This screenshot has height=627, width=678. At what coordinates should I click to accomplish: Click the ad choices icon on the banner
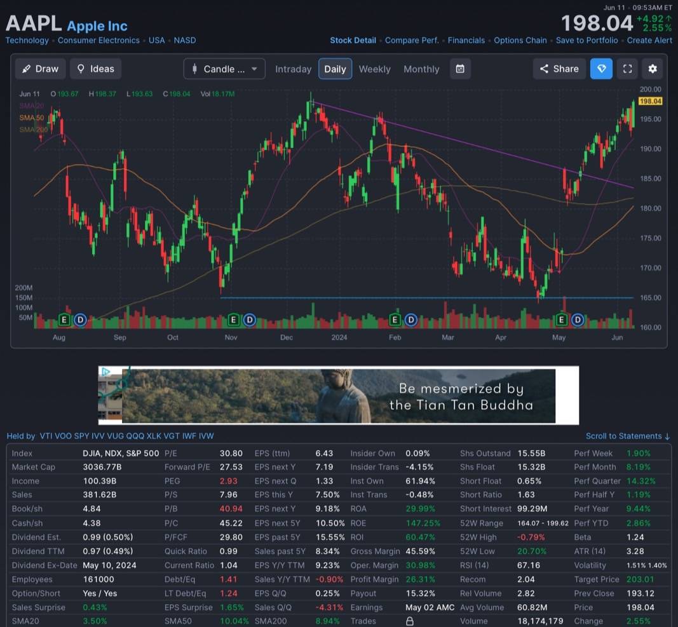[x=105, y=372]
